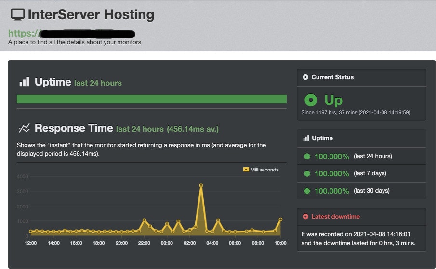Image resolution: width=436 pixels, height=269 pixels.
Task: Click the InterServer Hosting title
Action: coord(91,15)
